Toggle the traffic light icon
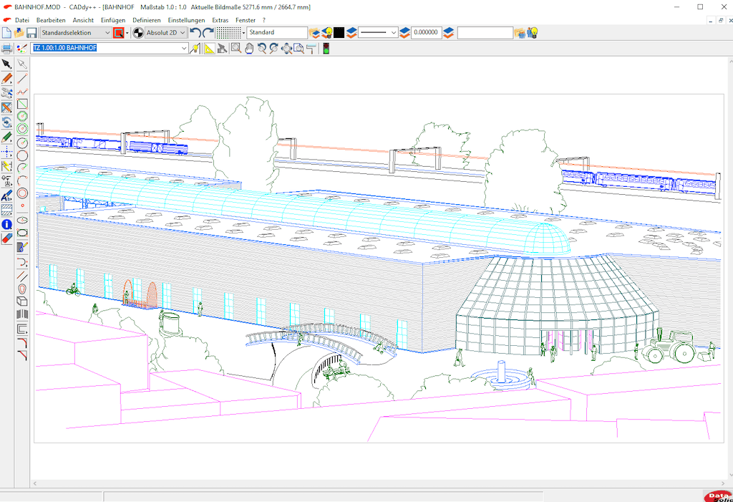Viewport: 733px width, 502px height. click(x=326, y=49)
